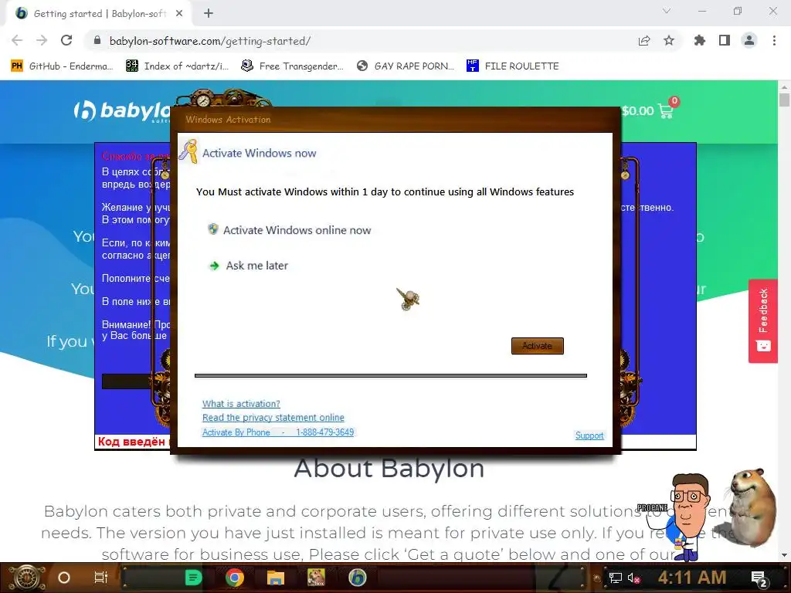This screenshot has width=791, height=593.
Task: Click the muted volume tray icon
Action: (x=633, y=578)
